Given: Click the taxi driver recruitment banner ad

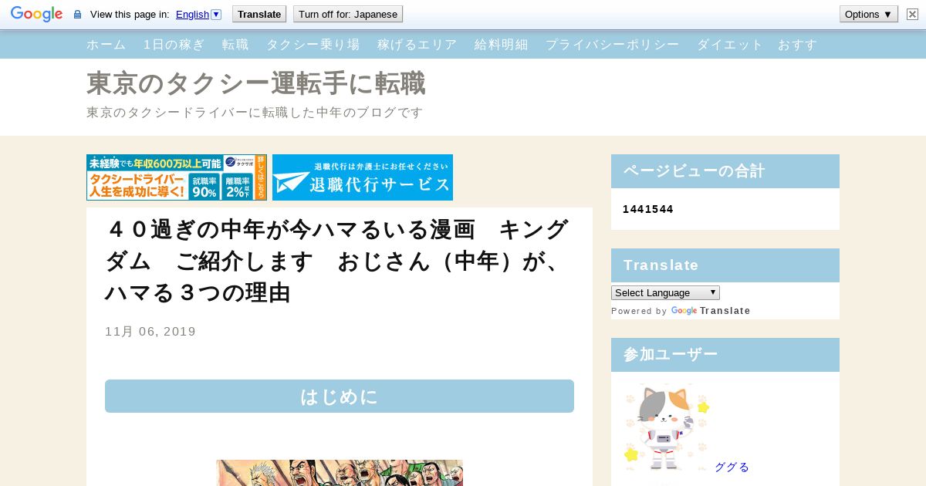Looking at the screenshot, I should 177,177.
